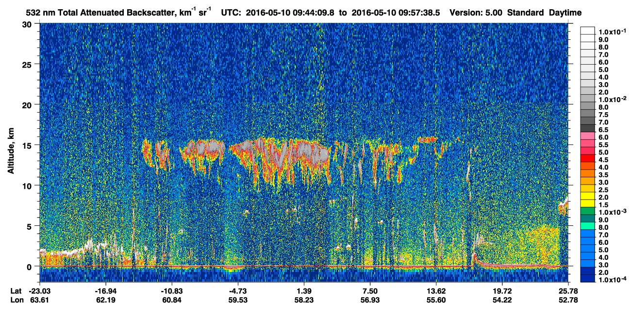Click latitude value '-10.83'

pos(172,290)
